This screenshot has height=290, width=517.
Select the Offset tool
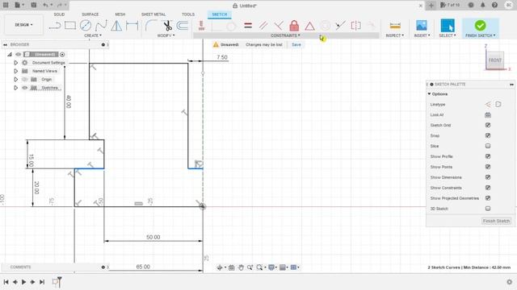[183, 25]
